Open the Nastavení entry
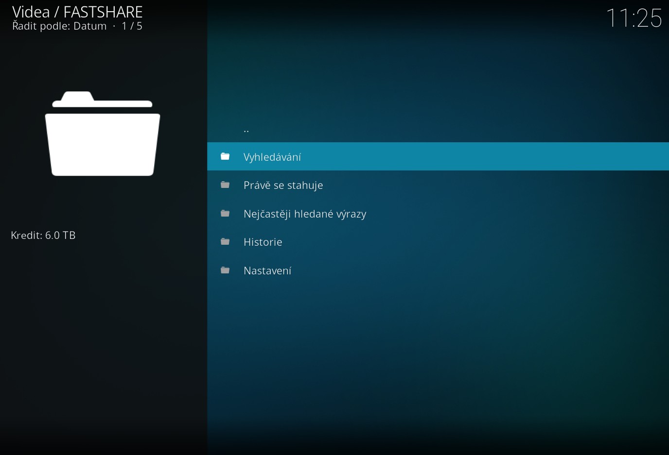The width and height of the screenshot is (669, 455). 438,270
